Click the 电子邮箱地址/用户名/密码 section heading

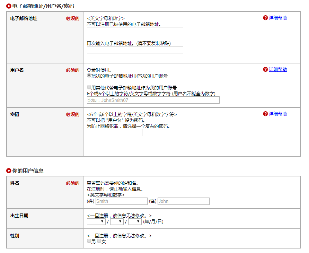pos(43,6)
